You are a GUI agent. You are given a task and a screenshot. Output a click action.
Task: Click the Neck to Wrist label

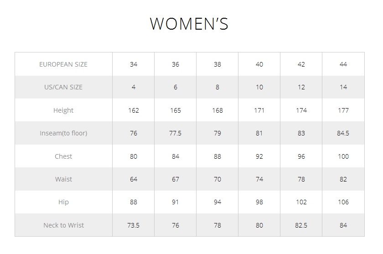pos(63,225)
